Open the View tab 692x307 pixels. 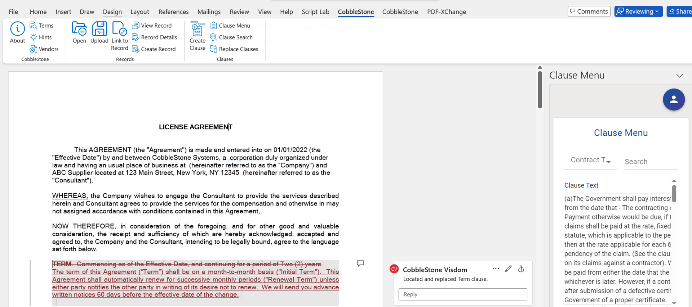[x=265, y=12]
